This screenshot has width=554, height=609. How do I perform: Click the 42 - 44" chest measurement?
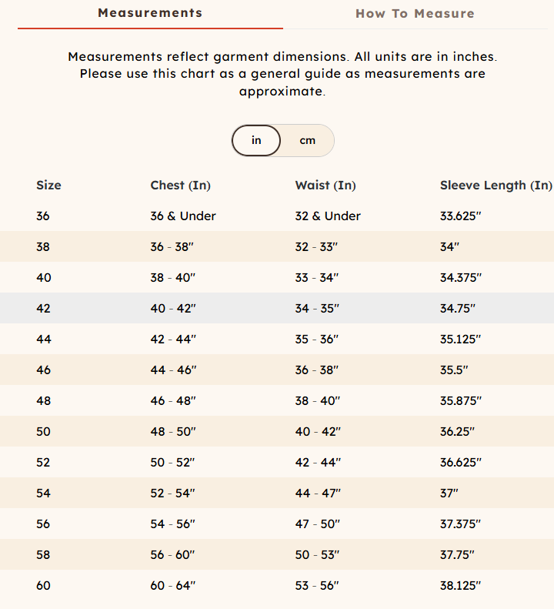173,340
